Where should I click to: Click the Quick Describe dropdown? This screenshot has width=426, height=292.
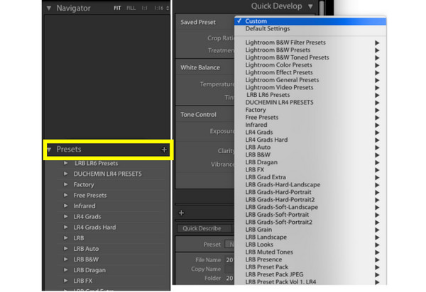coord(205,228)
